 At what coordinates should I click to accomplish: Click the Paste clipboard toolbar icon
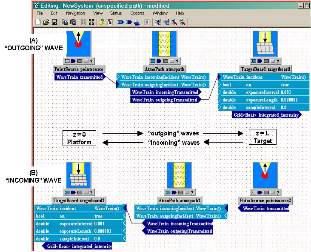pos(73,22)
